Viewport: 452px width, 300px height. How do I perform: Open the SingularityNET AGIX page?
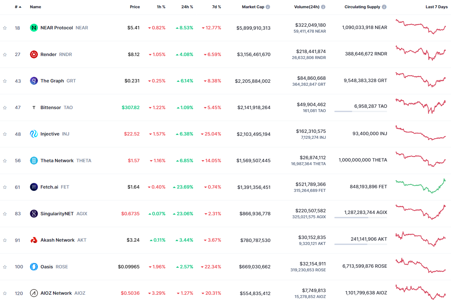[64, 214]
